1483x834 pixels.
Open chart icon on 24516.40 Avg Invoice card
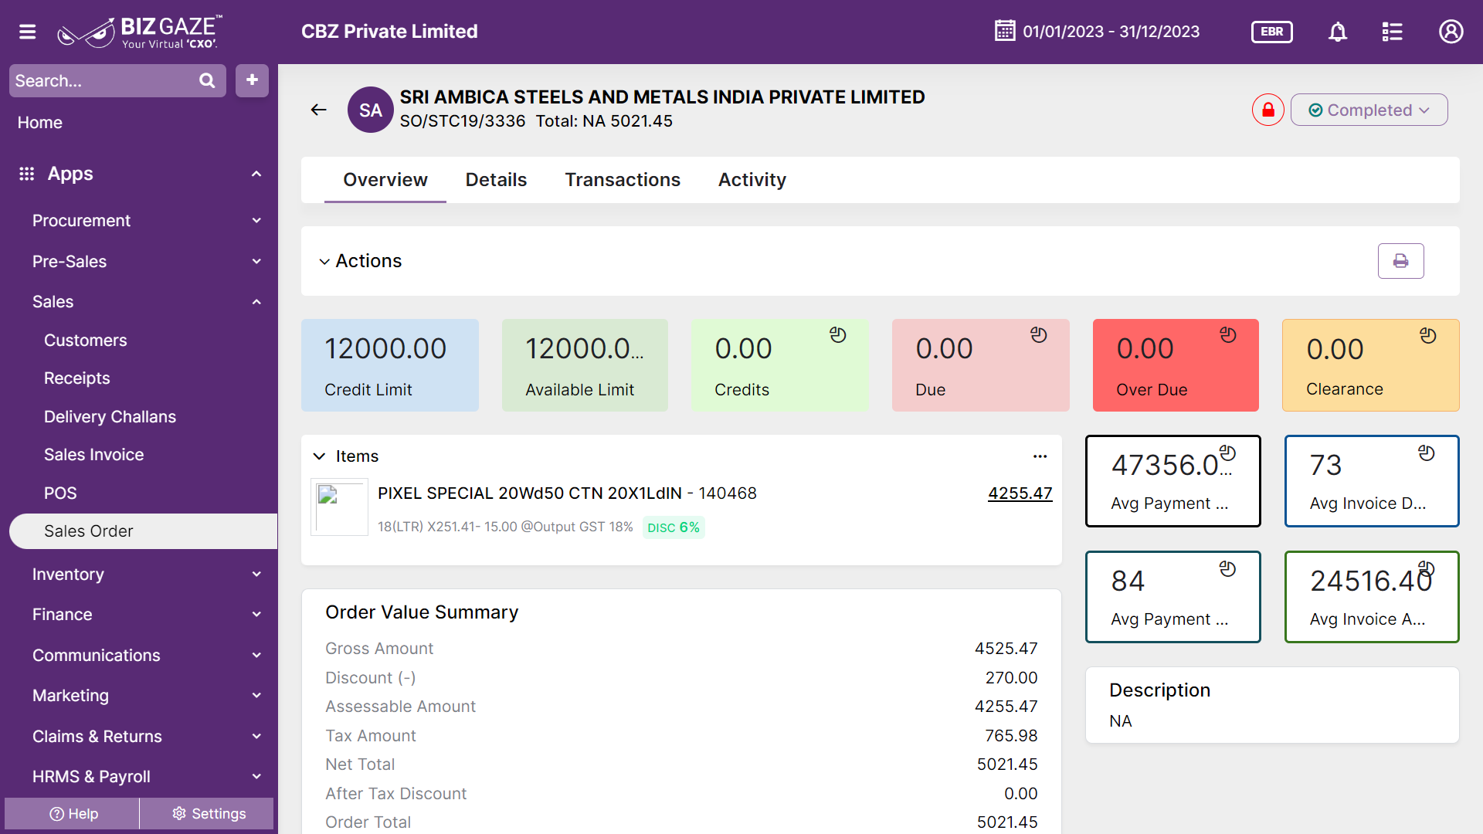point(1426,568)
